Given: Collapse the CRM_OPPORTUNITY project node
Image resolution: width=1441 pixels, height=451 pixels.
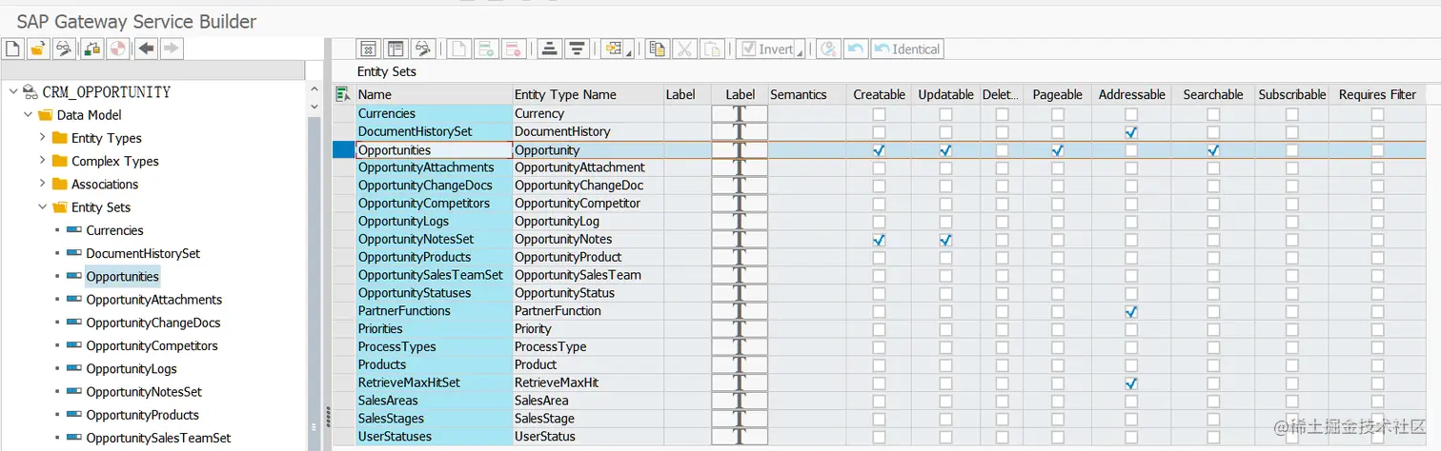Looking at the screenshot, I should pos(12,91).
